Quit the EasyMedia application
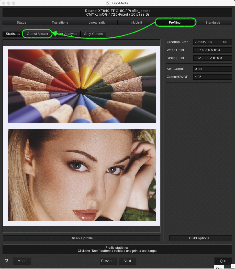The width and height of the screenshot is (235, 269). (x=223, y=261)
